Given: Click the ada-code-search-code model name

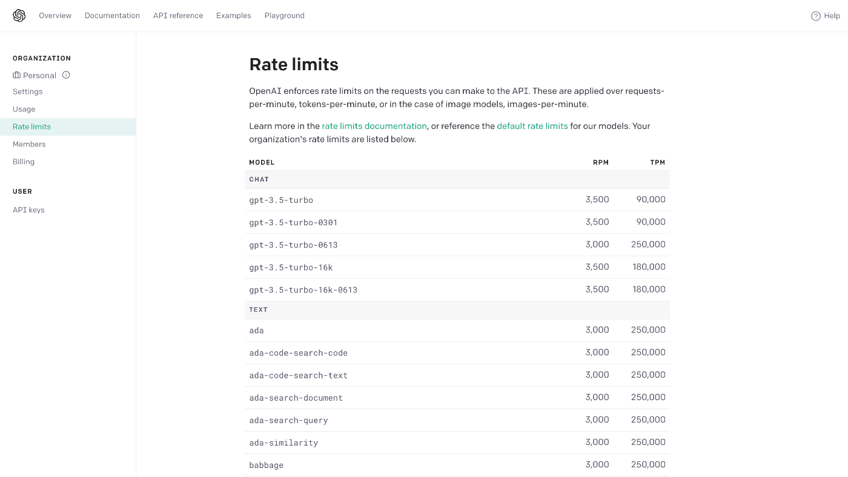Looking at the screenshot, I should [299, 353].
